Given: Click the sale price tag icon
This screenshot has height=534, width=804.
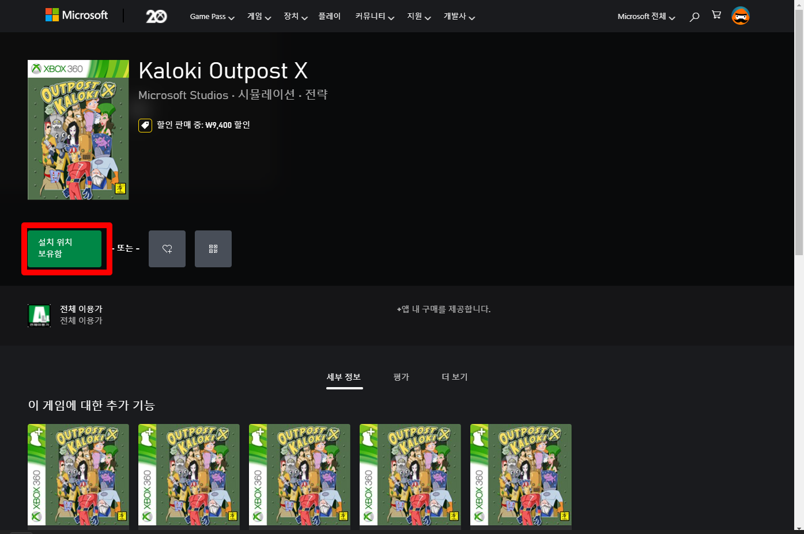Looking at the screenshot, I should [x=145, y=125].
